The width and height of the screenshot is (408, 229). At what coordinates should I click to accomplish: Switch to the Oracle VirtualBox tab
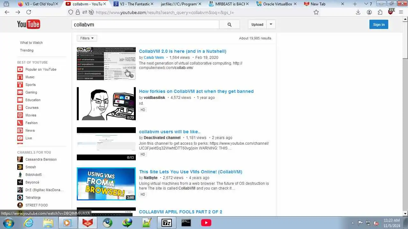(x=277, y=4)
